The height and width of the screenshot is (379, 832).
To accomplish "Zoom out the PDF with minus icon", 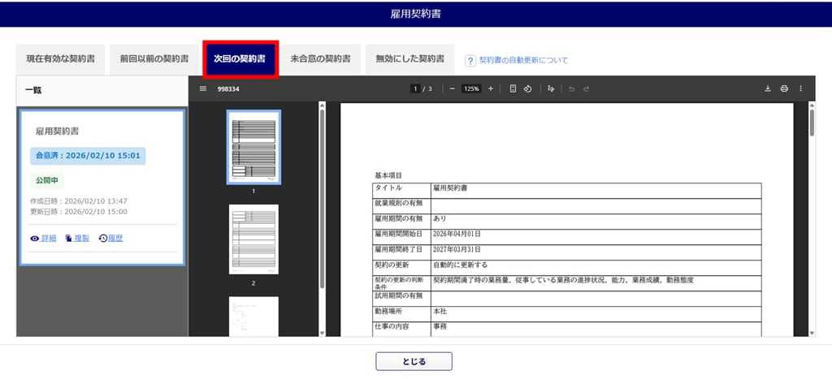I will tap(452, 88).
